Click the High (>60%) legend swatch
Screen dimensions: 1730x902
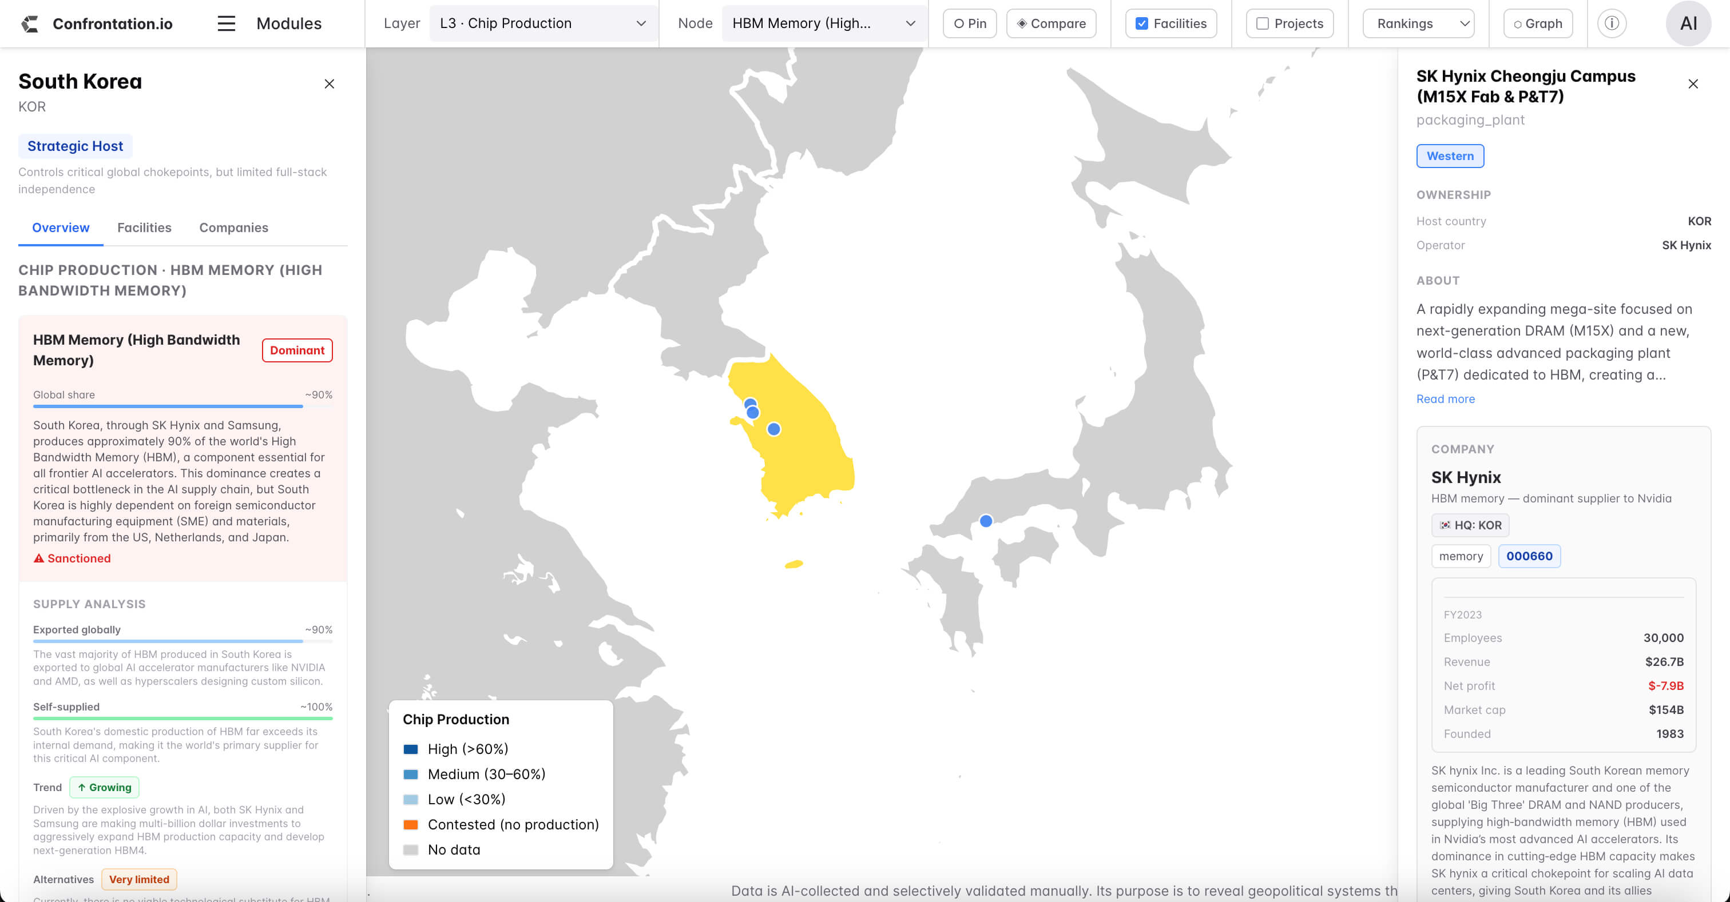coord(410,749)
